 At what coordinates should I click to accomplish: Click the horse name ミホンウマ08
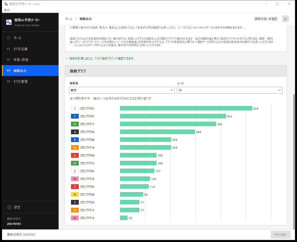87,140
